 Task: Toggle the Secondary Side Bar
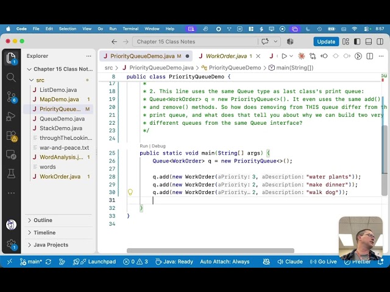coord(380,41)
